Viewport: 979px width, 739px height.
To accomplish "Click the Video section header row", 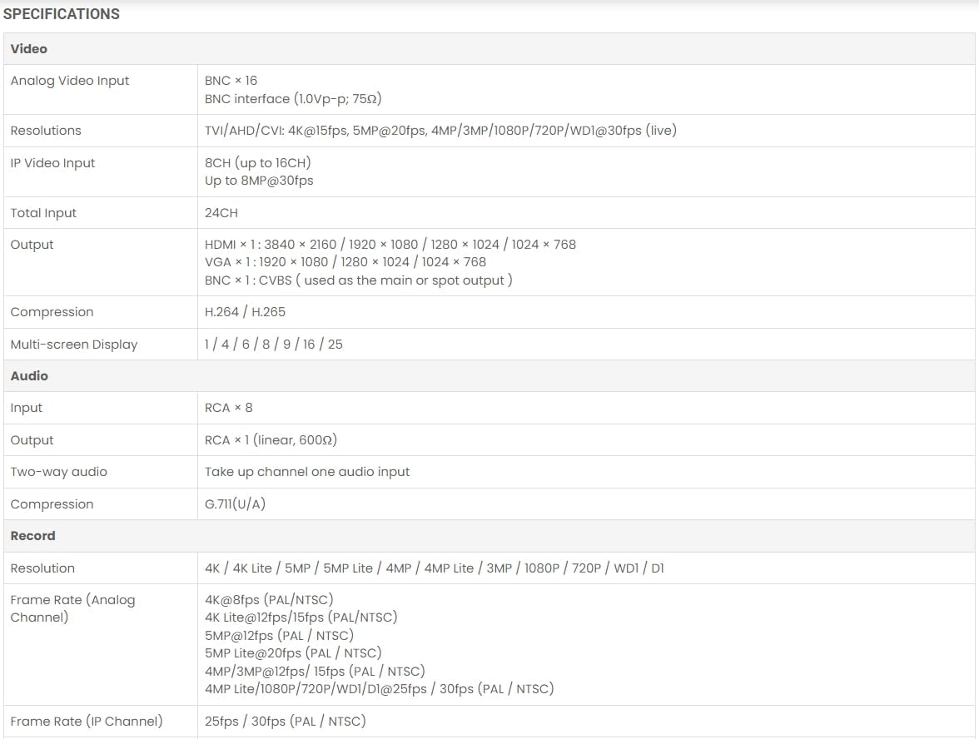I will pyautogui.click(x=29, y=49).
